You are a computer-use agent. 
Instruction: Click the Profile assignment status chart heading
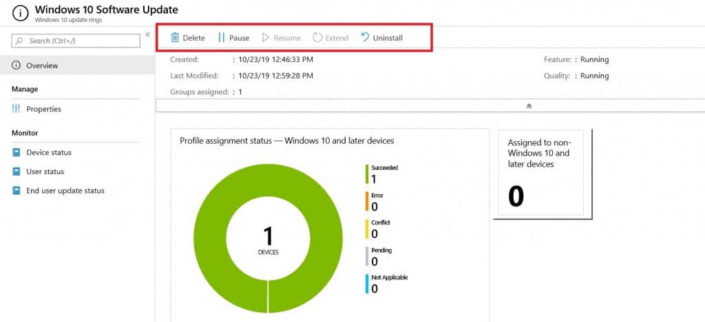click(x=287, y=141)
